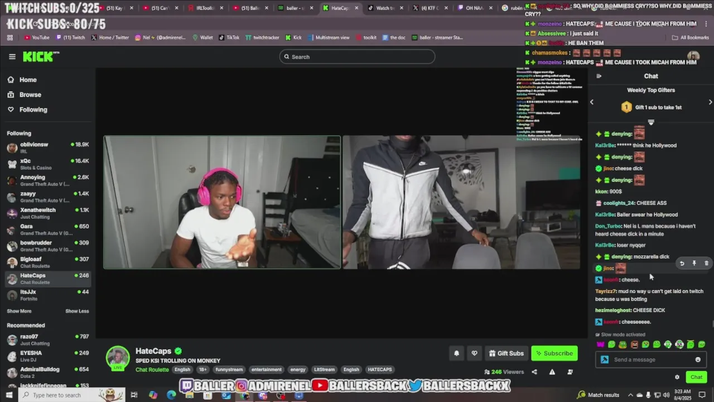
Task: Open Gara channel in sidebar
Action: 47,229
